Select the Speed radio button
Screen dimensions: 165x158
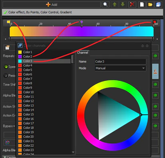coord(6,67)
